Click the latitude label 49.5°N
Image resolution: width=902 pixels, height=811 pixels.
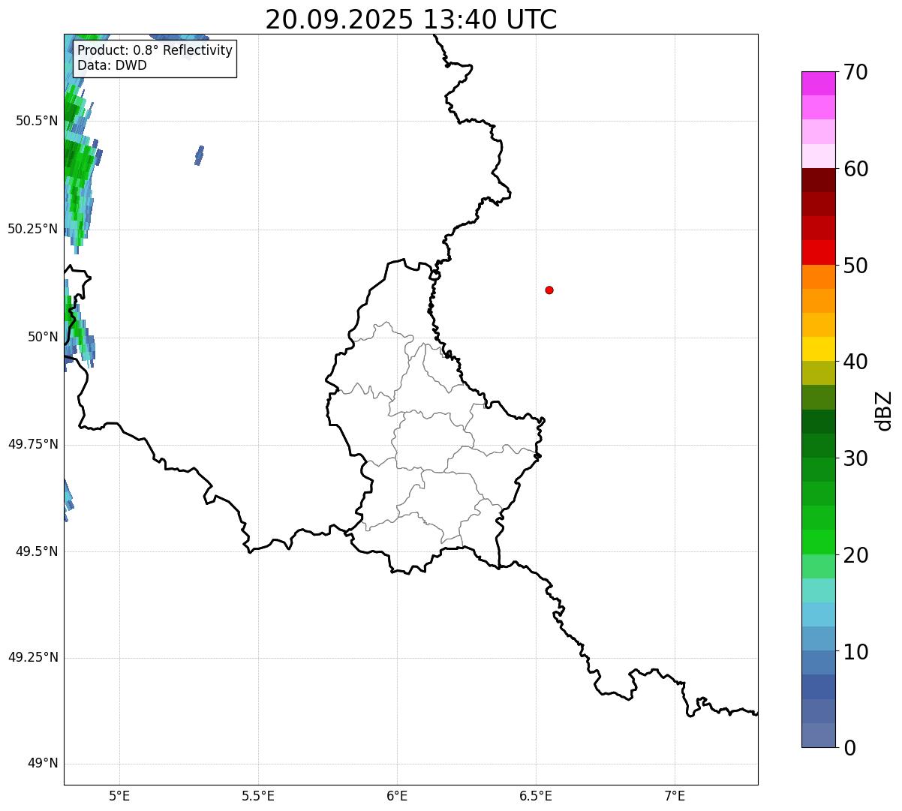37,551
